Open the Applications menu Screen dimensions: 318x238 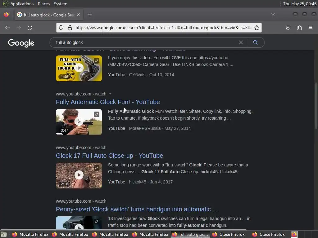coord(22,4)
